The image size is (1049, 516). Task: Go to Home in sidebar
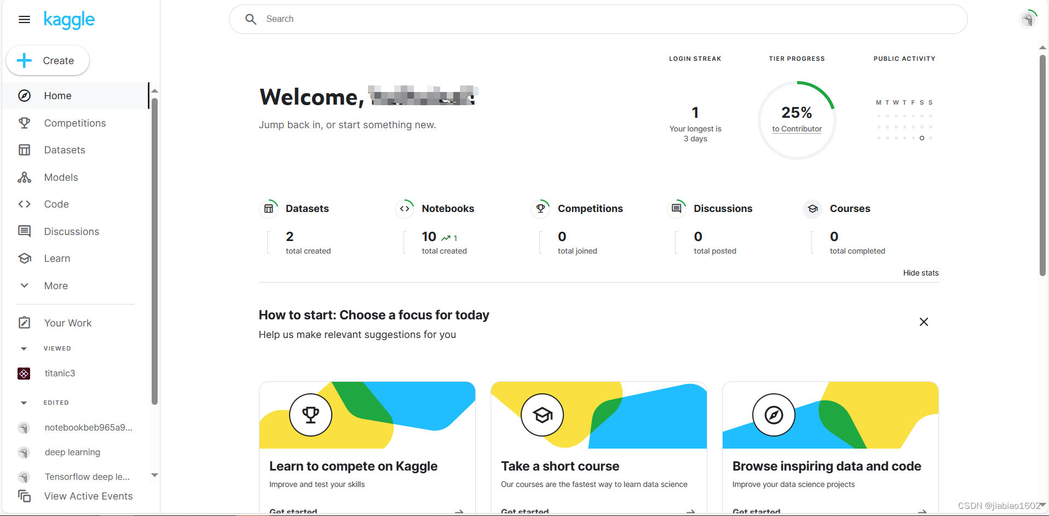(77, 96)
